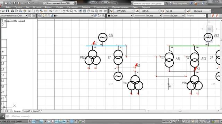Open the For_KZ table style dropdown
222x124 pixels.
pos(184,11)
